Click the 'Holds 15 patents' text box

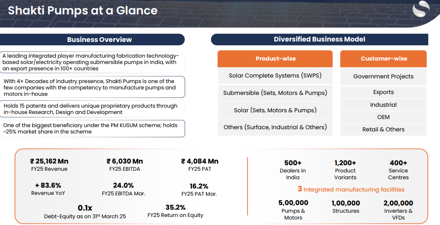[92, 109]
